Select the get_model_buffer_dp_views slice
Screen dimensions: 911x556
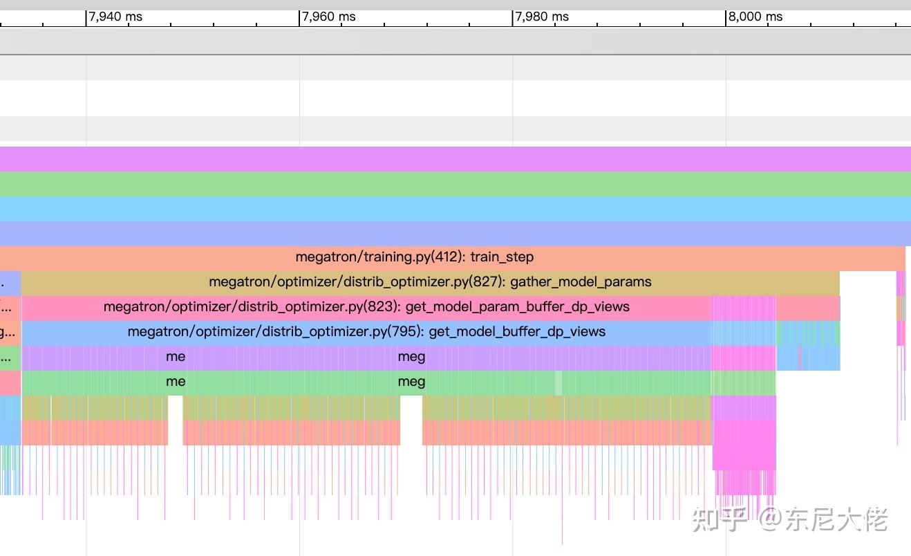coord(366,332)
